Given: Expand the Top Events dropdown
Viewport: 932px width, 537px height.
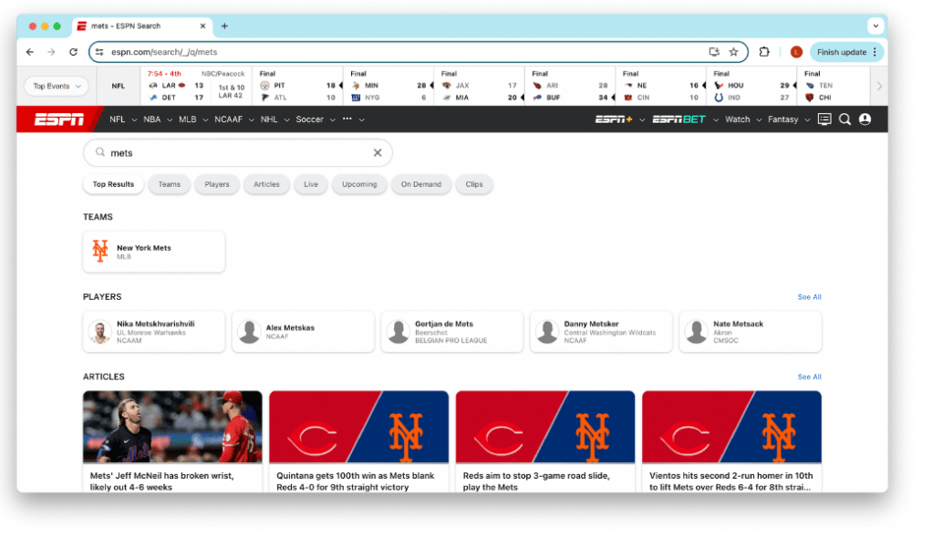Looking at the screenshot, I should (x=57, y=87).
